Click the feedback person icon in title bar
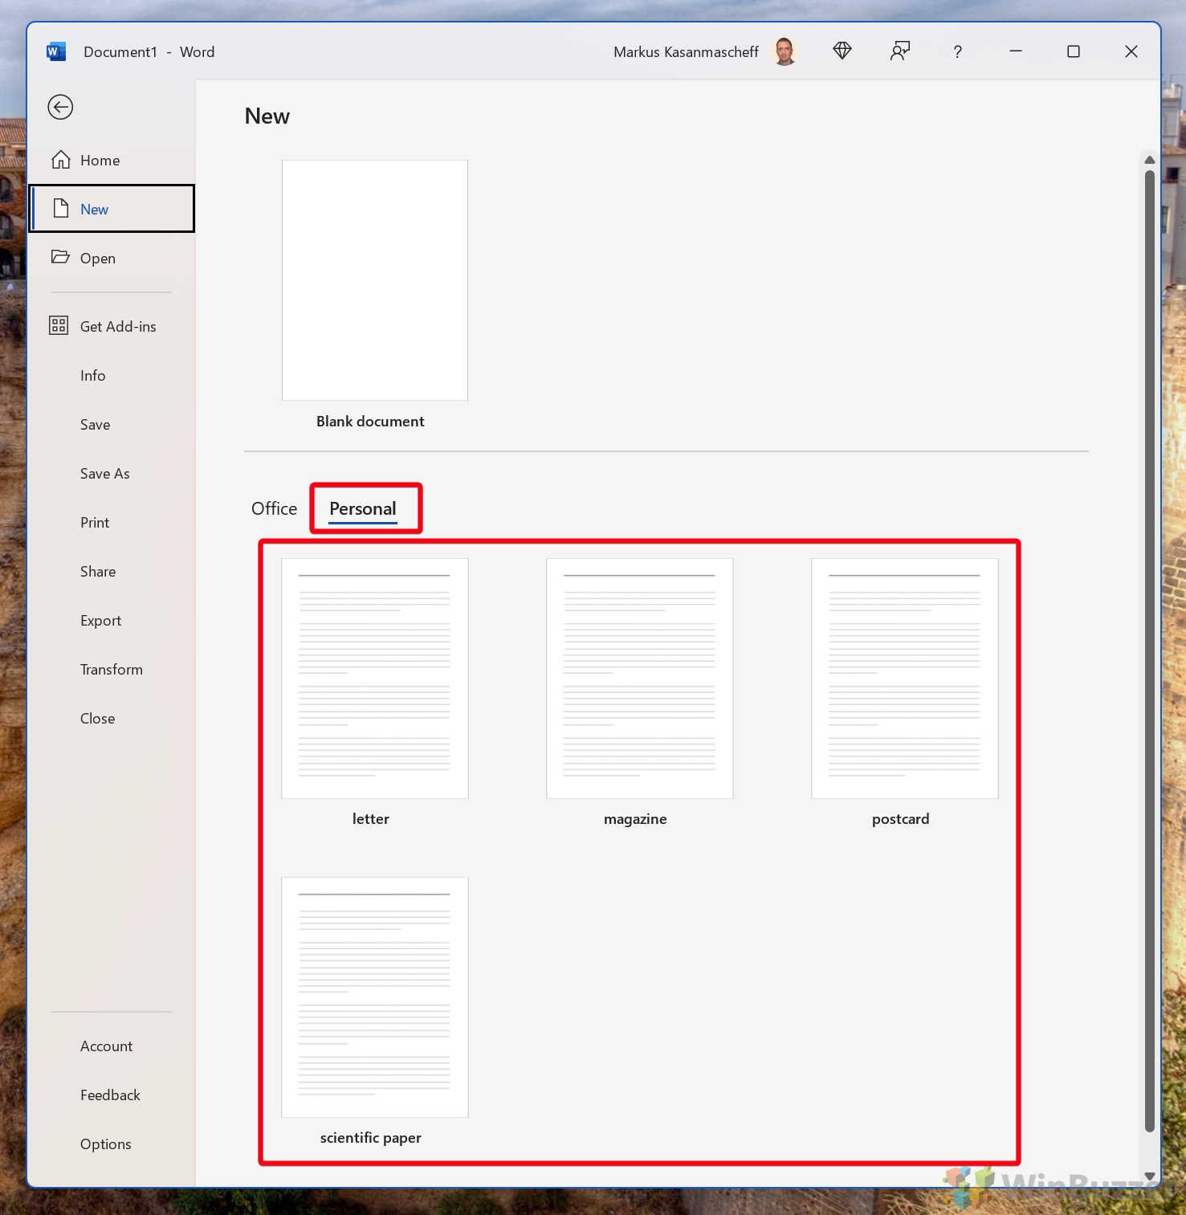Screen dimensions: 1186x1215 click(x=899, y=51)
